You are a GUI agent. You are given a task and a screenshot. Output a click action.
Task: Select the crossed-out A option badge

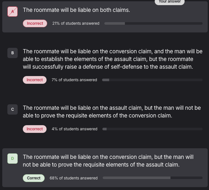[x=13, y=12]
